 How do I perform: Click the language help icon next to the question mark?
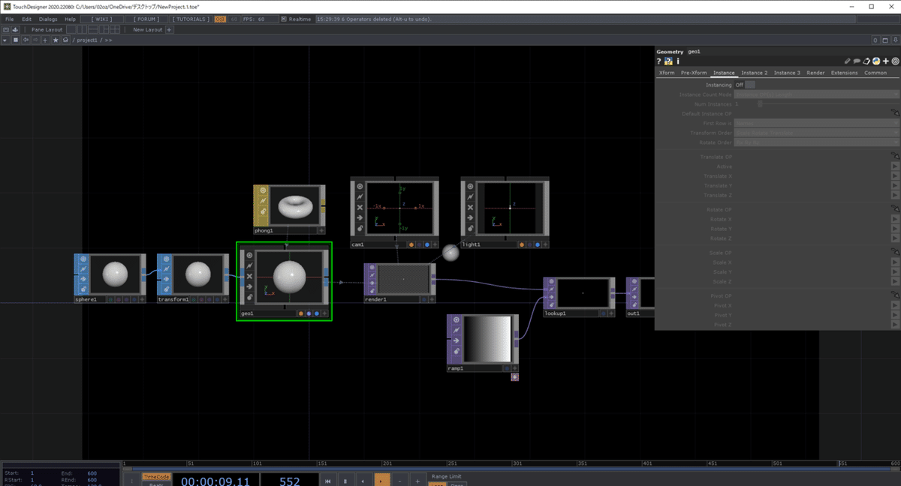coord(668,61)
